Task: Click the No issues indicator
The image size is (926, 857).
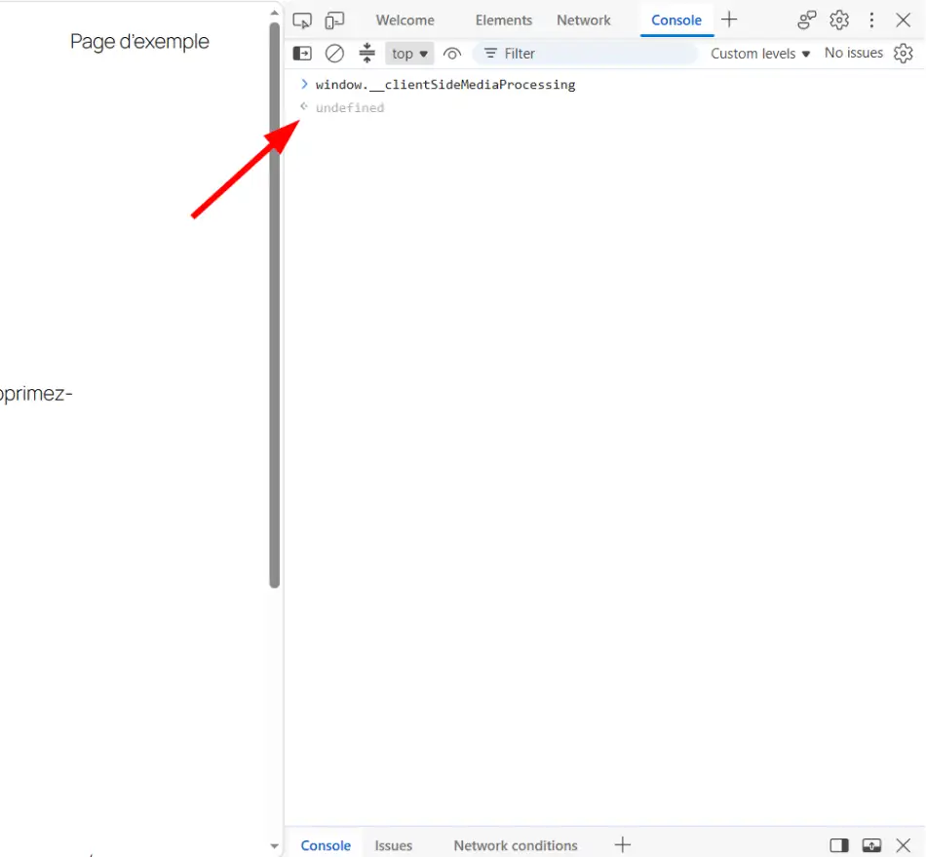Action: [853, 54]
